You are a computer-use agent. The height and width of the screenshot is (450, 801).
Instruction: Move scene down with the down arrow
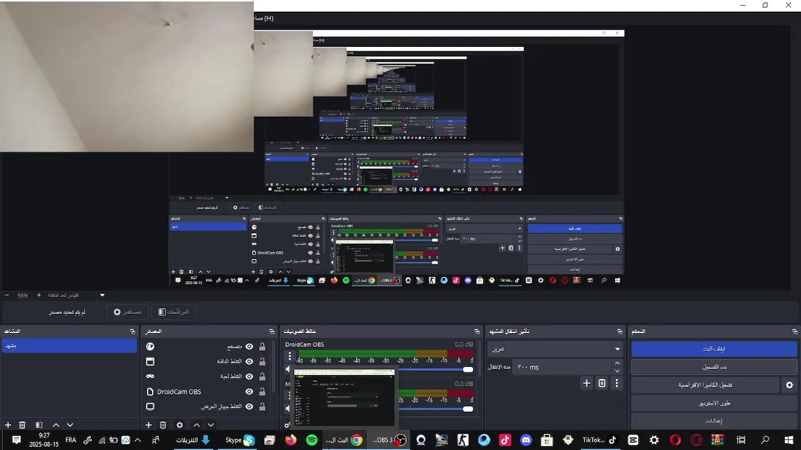pyautogui.click(x=70, y=425)
